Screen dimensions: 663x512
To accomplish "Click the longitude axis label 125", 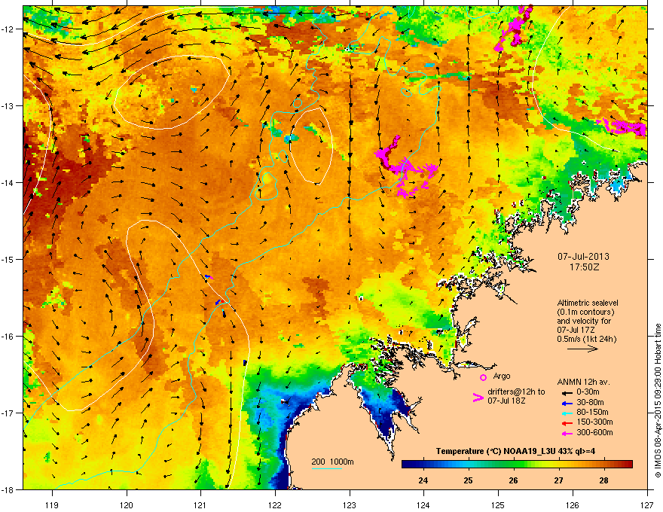I will point(498,504).
